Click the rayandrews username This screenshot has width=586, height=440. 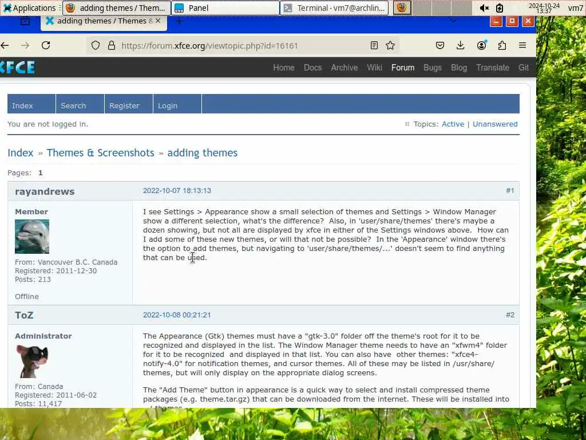click(45, 191)
